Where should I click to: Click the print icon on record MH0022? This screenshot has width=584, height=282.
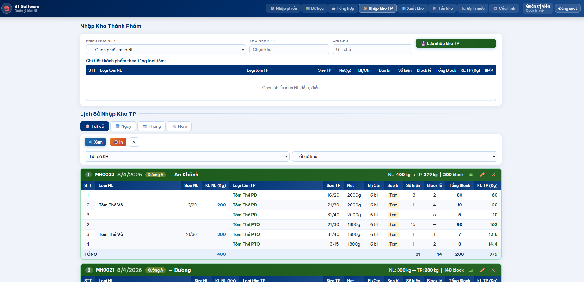click(x=471, y=175)
